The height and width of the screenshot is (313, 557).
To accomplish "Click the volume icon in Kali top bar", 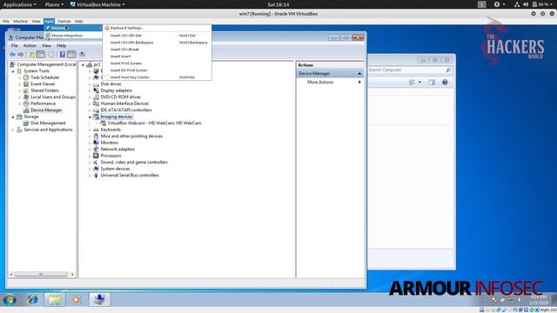I will pyautogui.click(x=526, y=4).
